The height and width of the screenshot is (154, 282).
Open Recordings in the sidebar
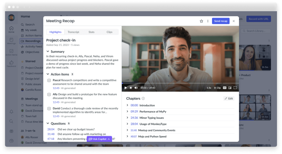pyautogui.click(x=31, y=41)
